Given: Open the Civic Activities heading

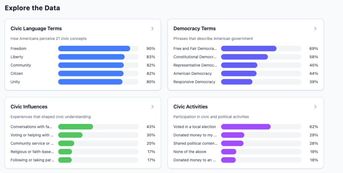Looking at the screenshot, I should coord(191,107).
